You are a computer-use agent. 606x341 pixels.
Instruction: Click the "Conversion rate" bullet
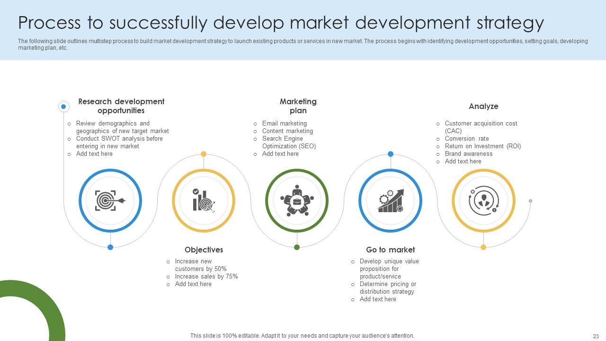[467, 138]
